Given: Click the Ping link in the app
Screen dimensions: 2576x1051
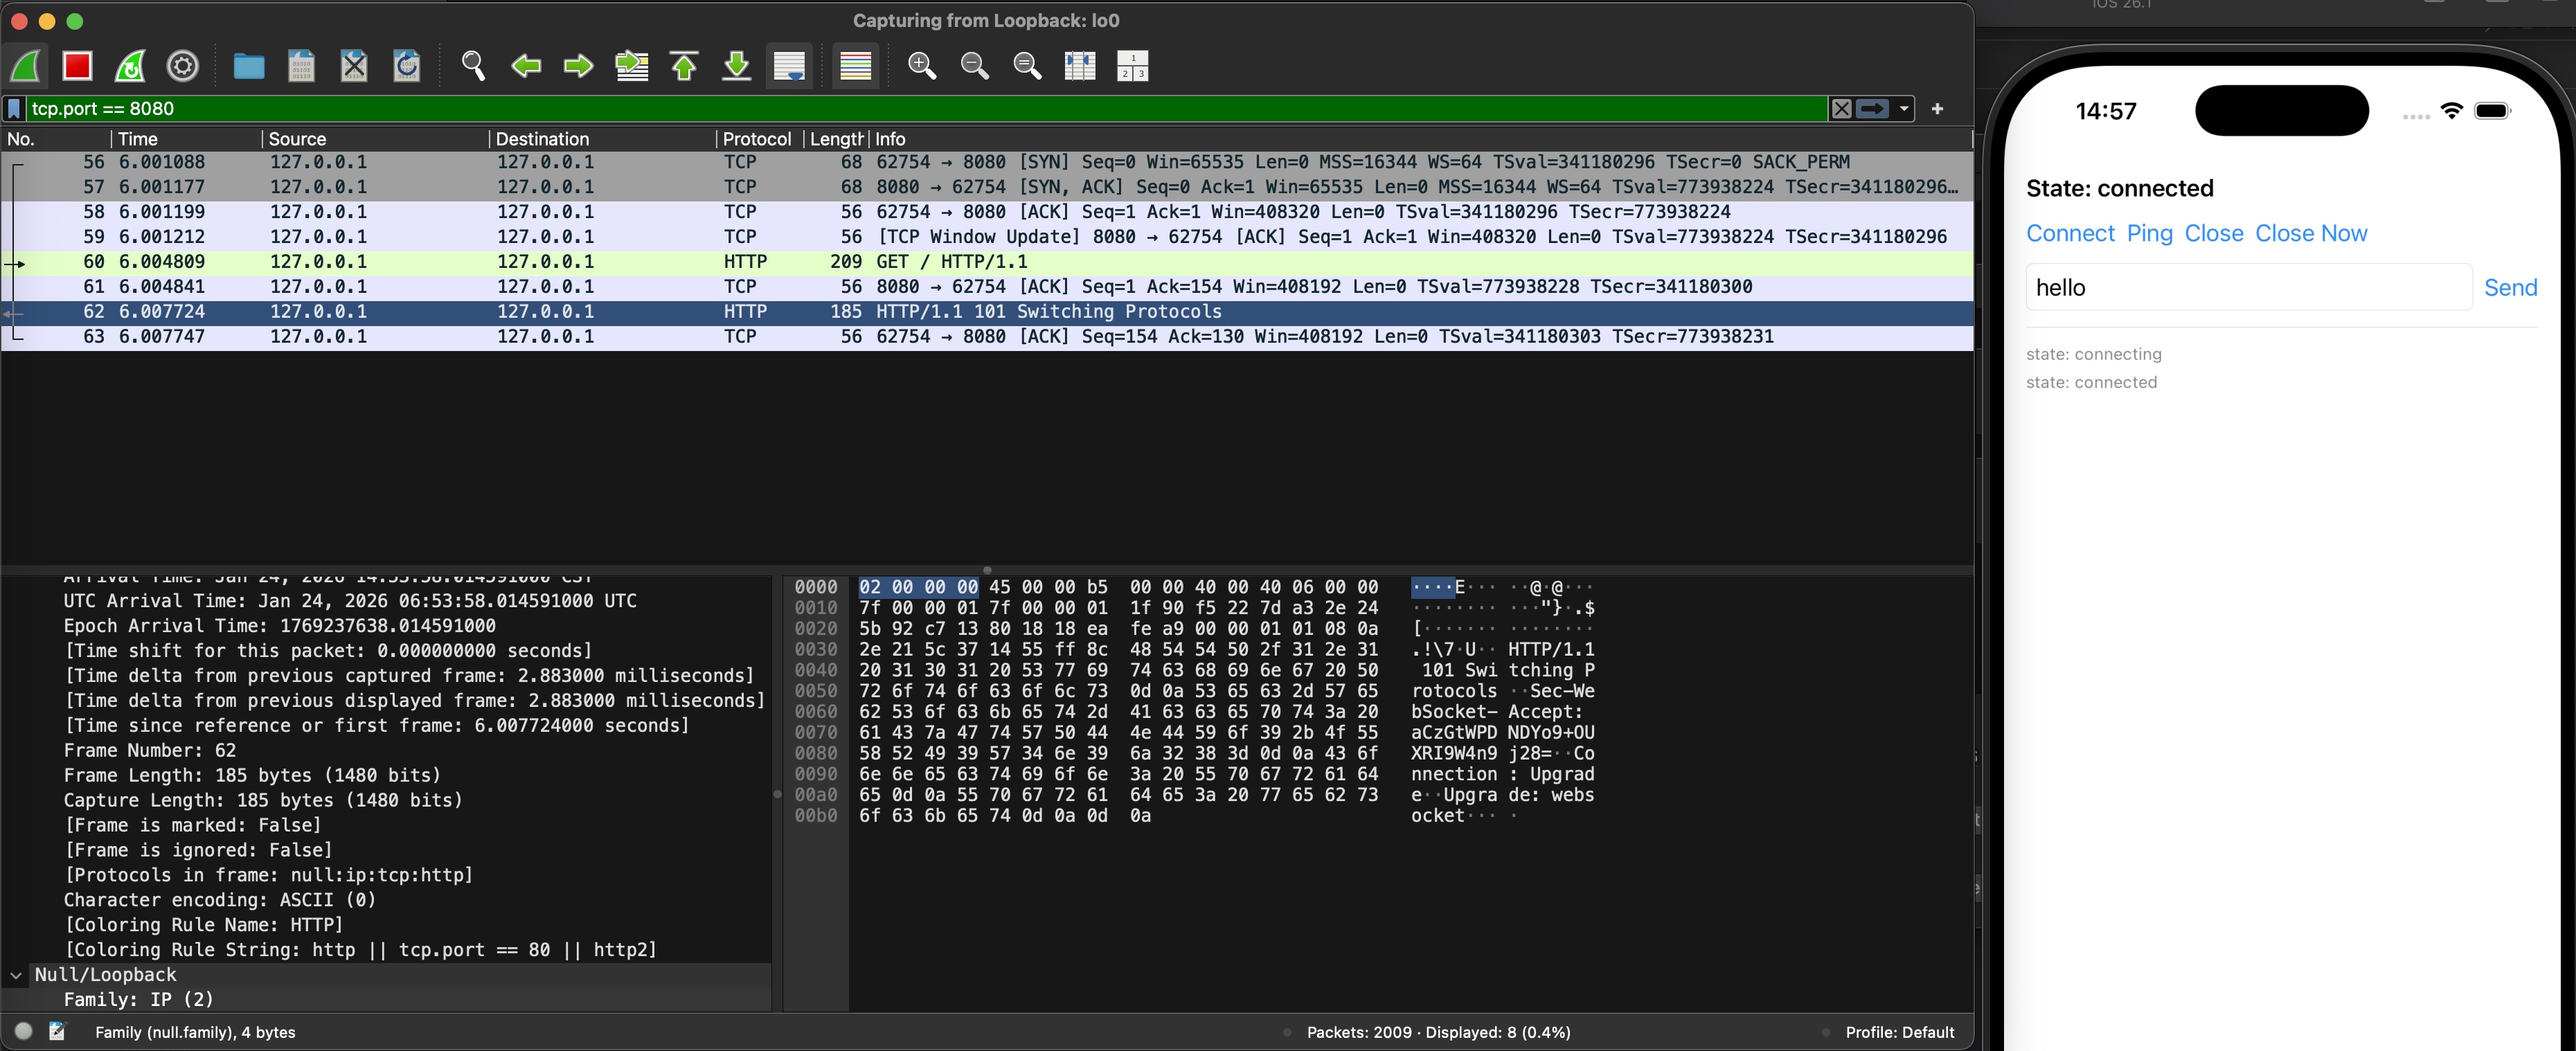Looking at the screenshot, I should [2149, 233].
